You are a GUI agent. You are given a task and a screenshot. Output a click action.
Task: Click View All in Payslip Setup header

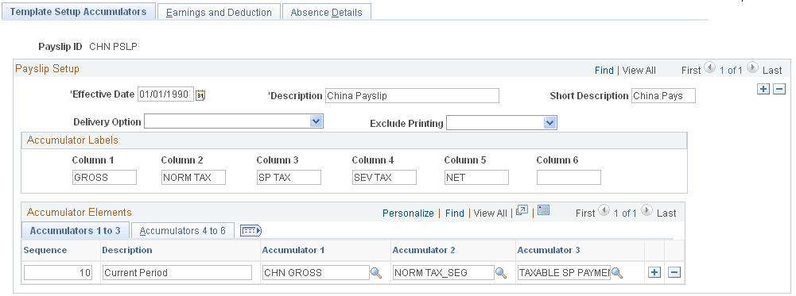coord(639,71)
